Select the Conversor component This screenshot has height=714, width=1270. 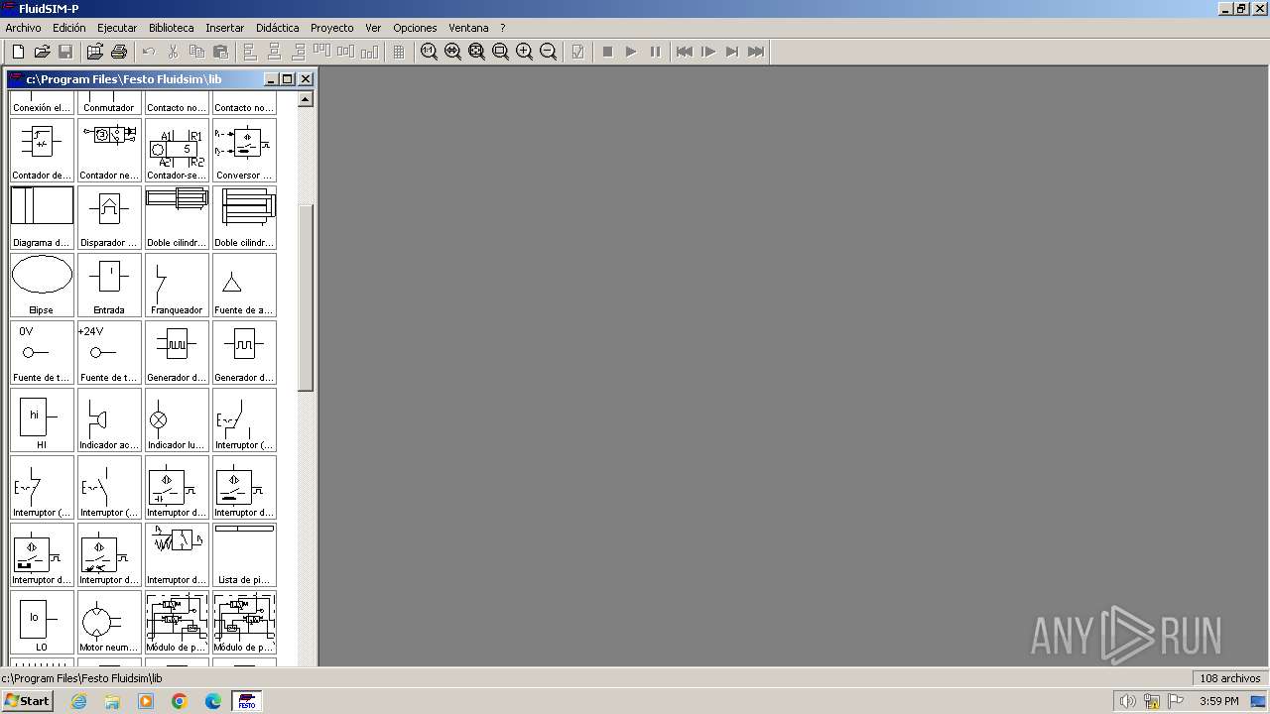point(244,150)
